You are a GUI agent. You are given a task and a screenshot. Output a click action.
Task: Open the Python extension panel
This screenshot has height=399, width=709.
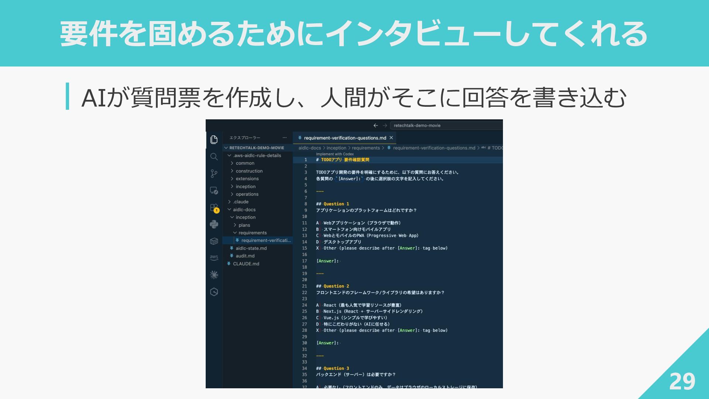click(x=214, y=224)
